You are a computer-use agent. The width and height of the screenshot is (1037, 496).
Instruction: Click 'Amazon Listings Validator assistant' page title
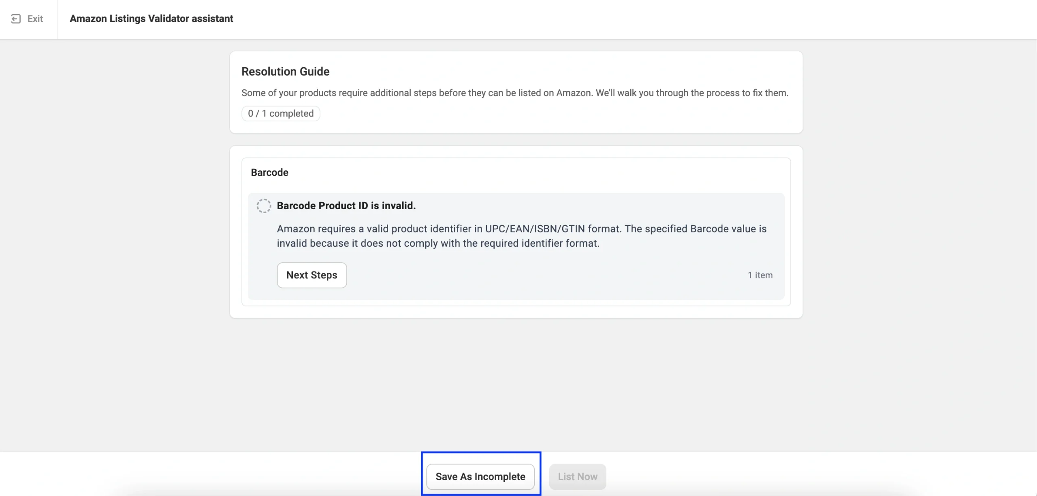[x=151, y=19]
